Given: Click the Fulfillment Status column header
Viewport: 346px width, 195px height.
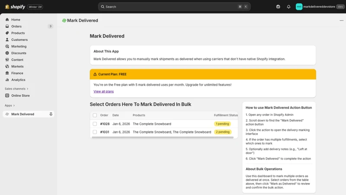Looking at the screenshot, I should 226,115.
